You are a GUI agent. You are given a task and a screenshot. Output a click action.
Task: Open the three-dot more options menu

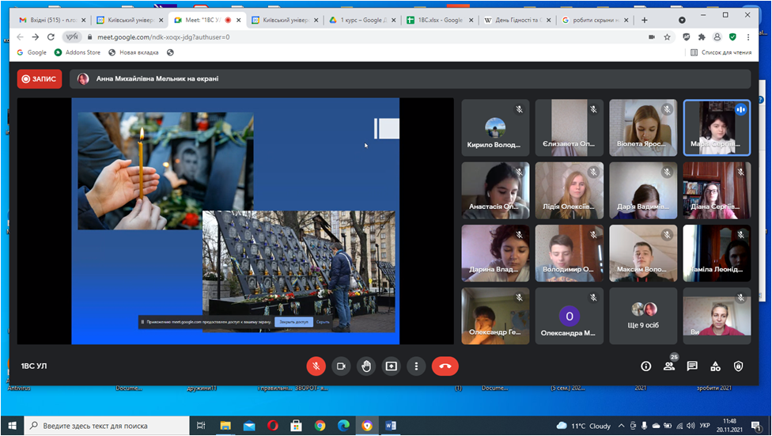point(416,366)
